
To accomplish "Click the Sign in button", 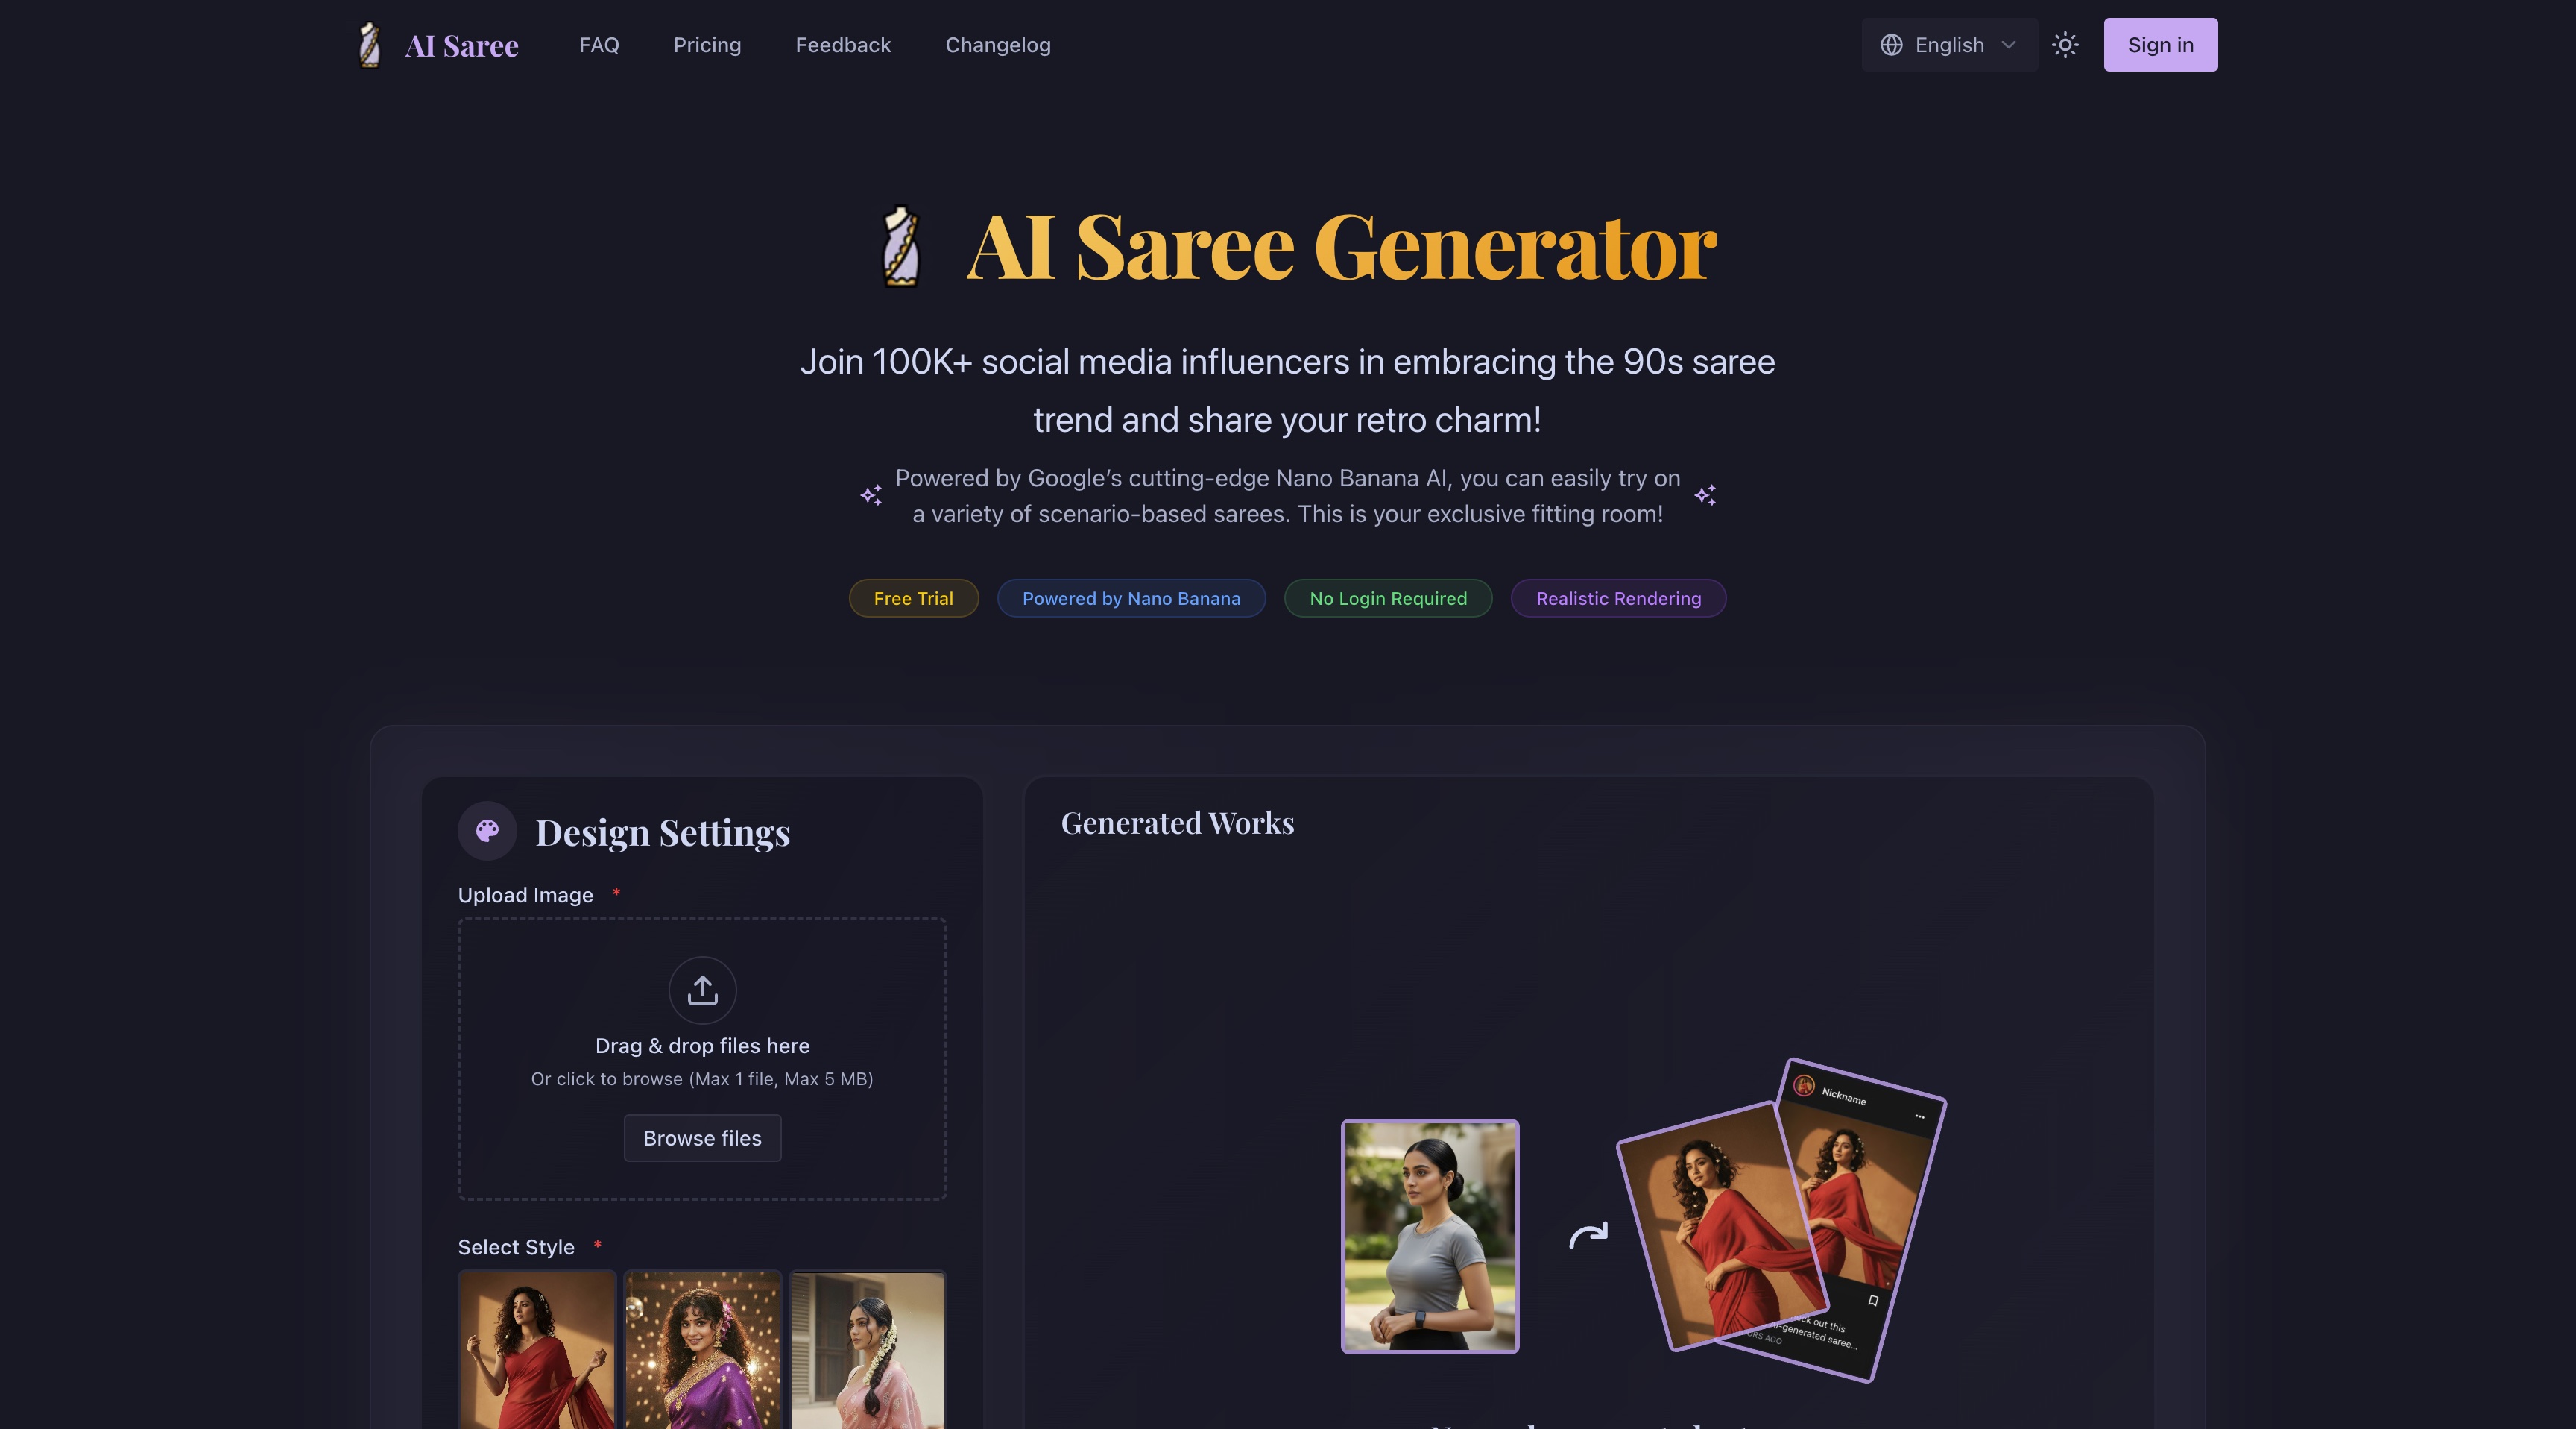I will coord(2160,45).
